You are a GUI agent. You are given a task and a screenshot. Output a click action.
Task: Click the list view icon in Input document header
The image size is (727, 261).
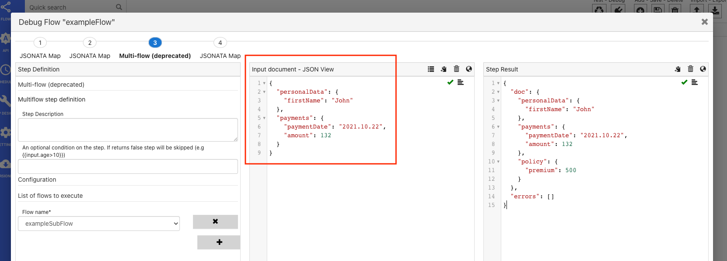431,69
